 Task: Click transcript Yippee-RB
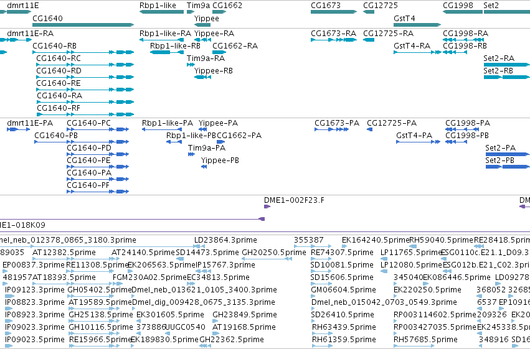point(213,71)
